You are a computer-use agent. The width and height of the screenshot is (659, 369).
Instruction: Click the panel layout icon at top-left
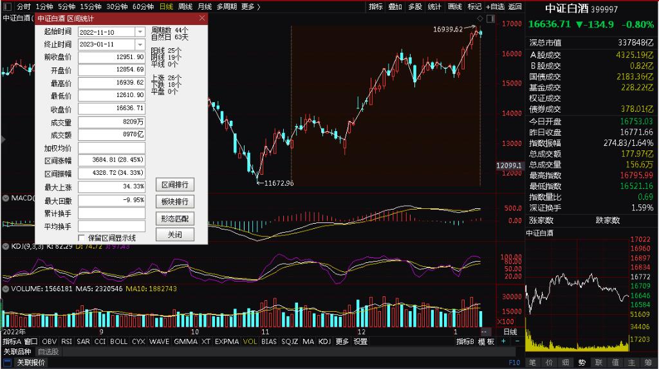pyautogui.click(x=7, y=6)
